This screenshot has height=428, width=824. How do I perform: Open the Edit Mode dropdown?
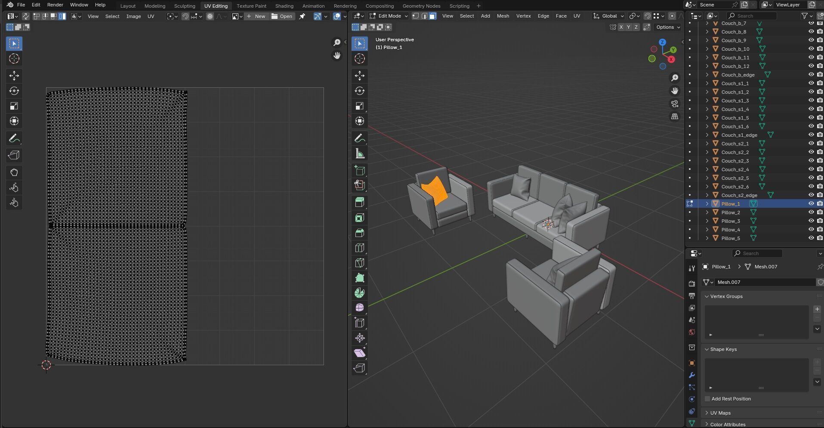(x=389, y=16)
